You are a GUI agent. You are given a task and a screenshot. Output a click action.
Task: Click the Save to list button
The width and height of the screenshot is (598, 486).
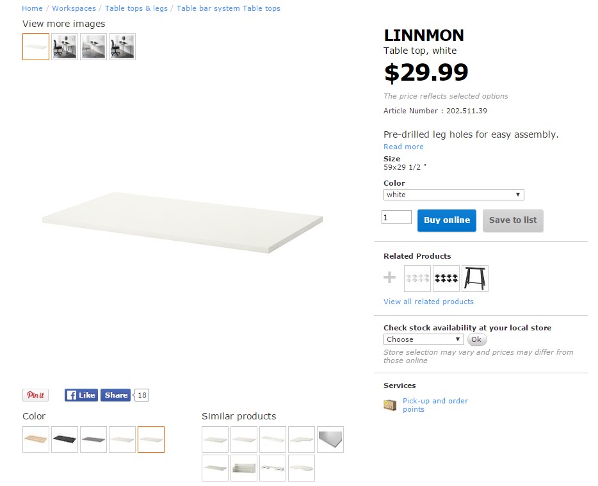(x=513, y=220)
